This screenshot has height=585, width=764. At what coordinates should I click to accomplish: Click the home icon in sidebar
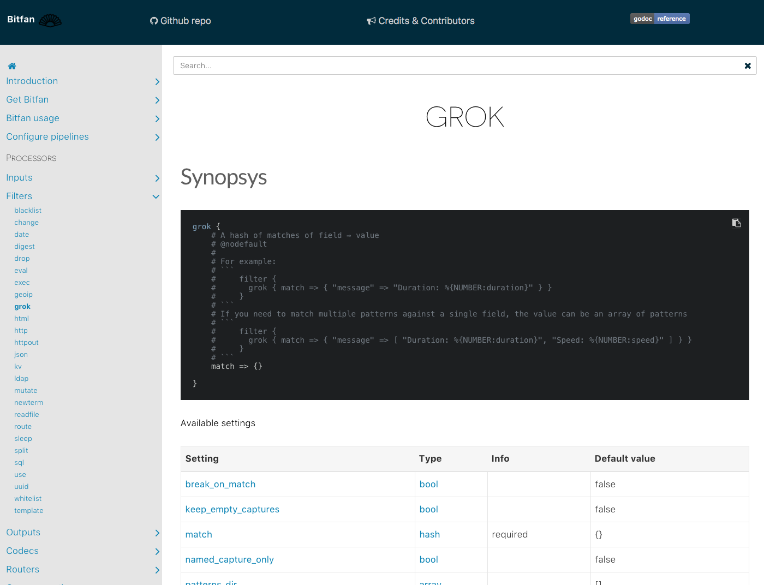[12, 66]
